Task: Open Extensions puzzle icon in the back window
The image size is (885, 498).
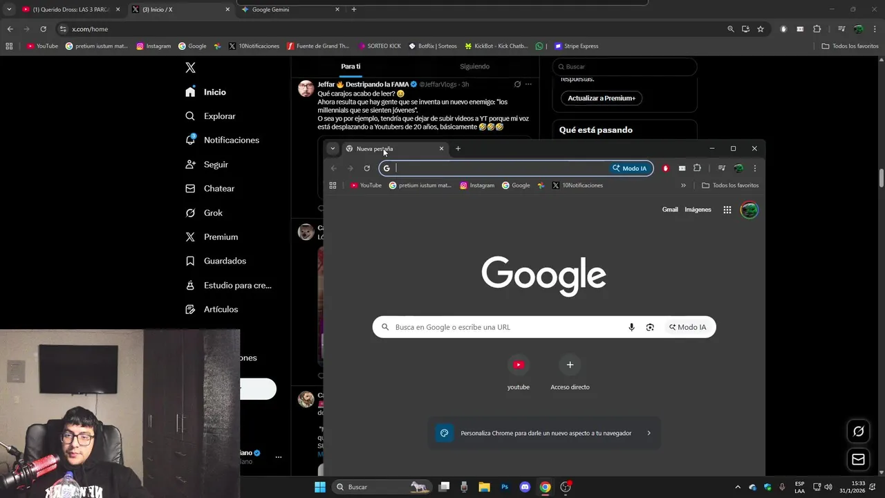Action: (817, 29)
